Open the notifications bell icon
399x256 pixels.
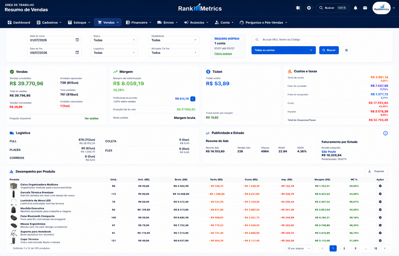355,8
